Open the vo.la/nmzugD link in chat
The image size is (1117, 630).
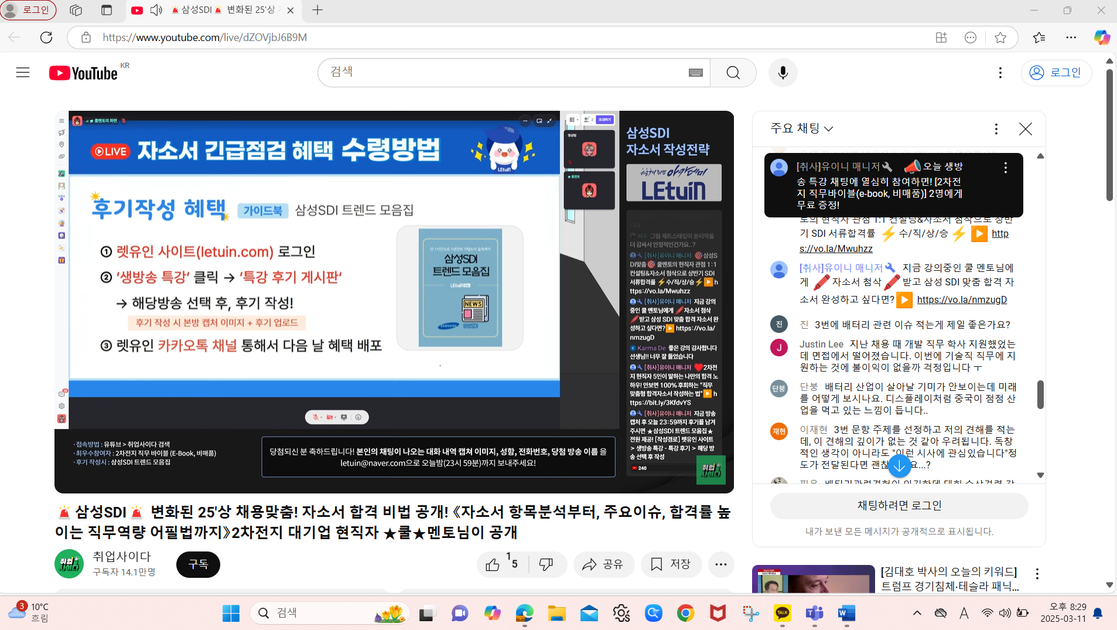coord(961,300)
